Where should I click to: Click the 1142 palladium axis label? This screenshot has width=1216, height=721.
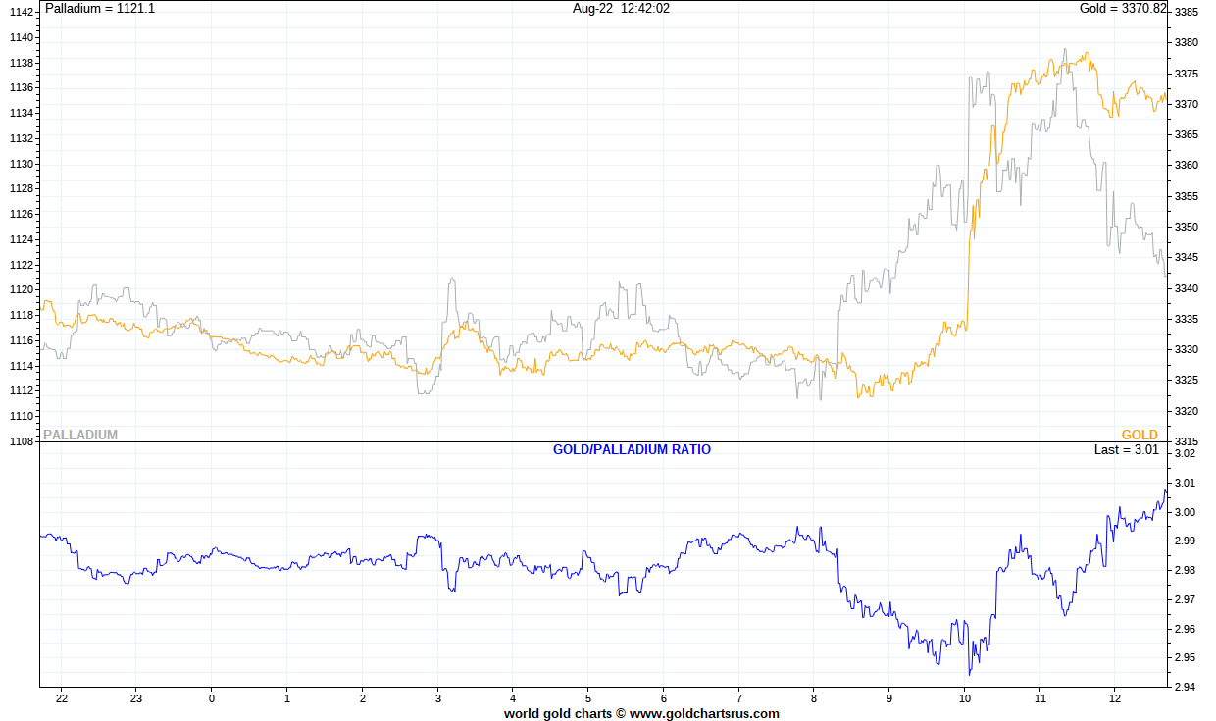coord(22,12)
